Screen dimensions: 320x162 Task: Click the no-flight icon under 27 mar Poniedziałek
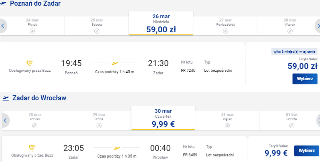[x=225, y=31]
